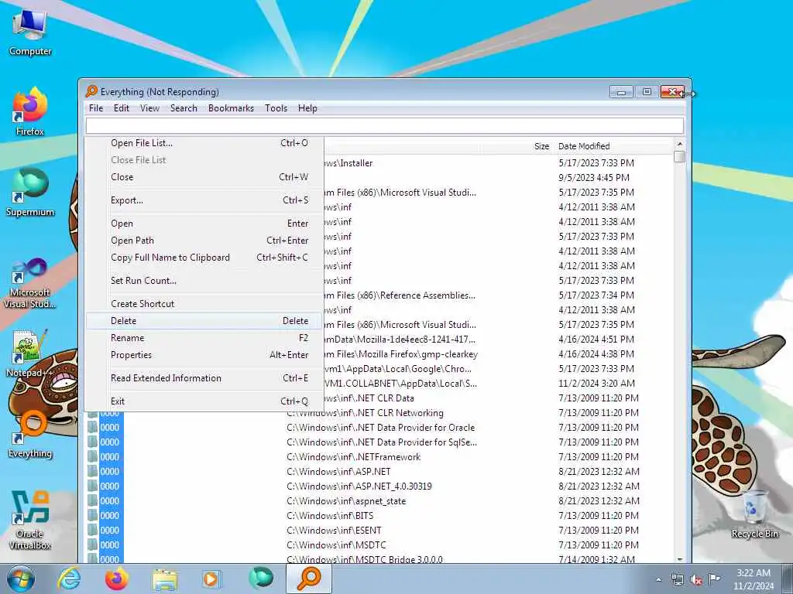The width and height of the screenshot is (793, 594).
Task: Select Rename menu entry
Action: (x=204, y=338)
